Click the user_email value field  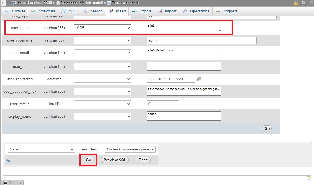point(184,52)
